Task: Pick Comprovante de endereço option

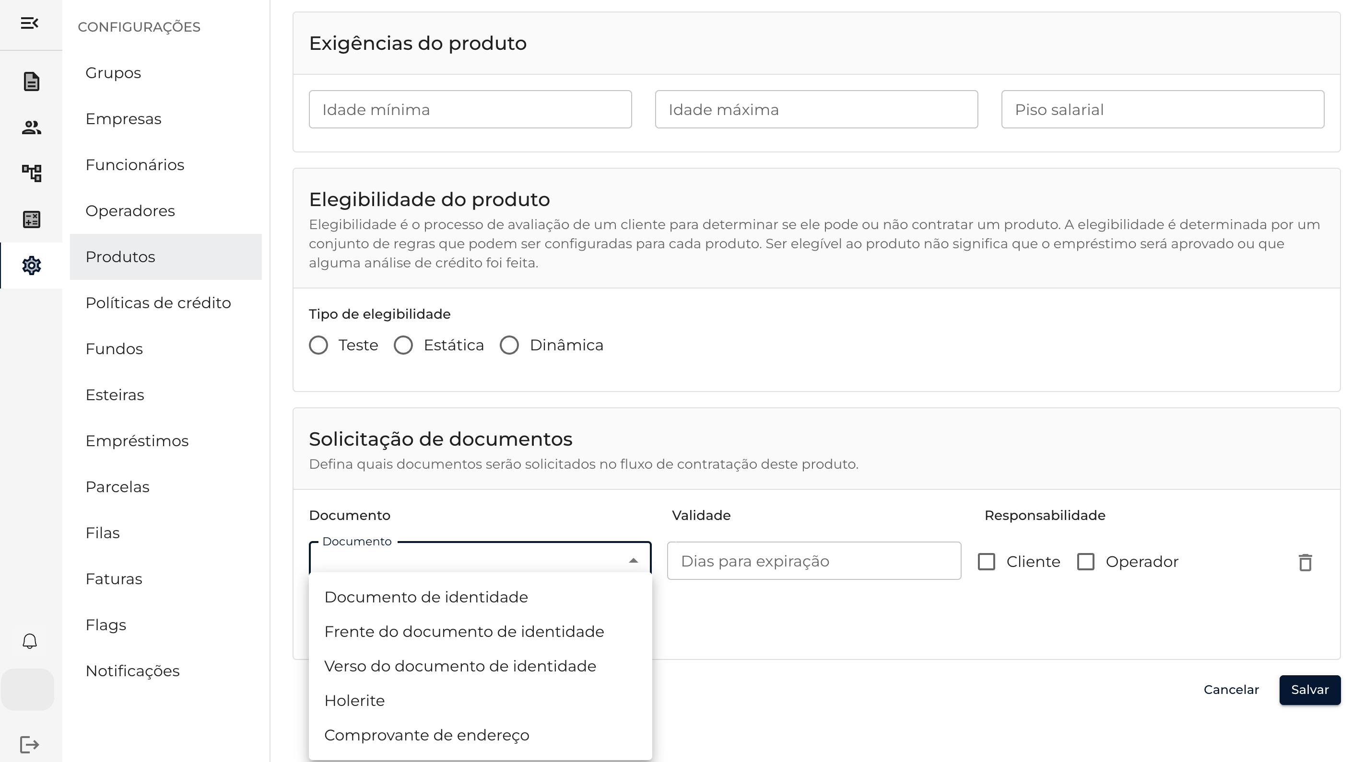Action: (x=426, y=735)
